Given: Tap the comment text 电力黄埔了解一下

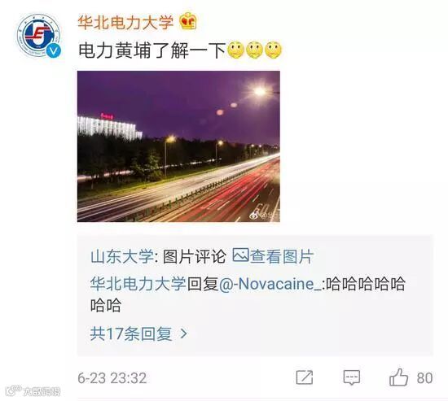Looking at the screenshot, I should click(x=152, y=50).
